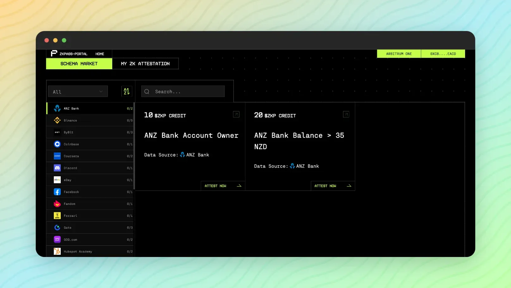Select the Binance row label
The height and width of the screenshot is (288, 511).
[71, 120]
